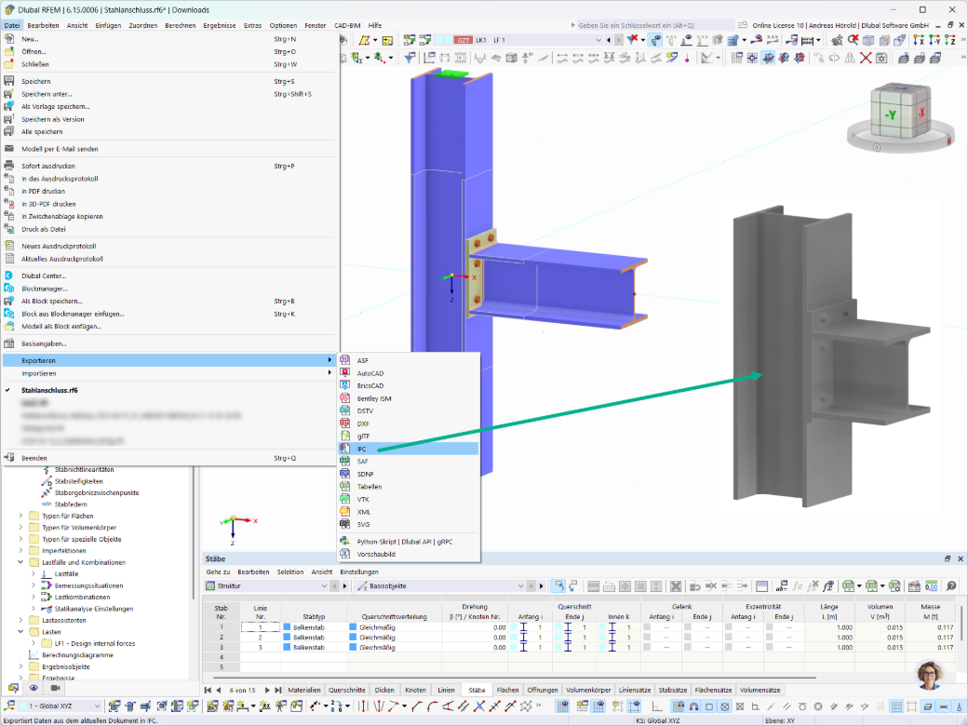
Task: Switch to the Querschnitte table tab
Action: [346, 690]
